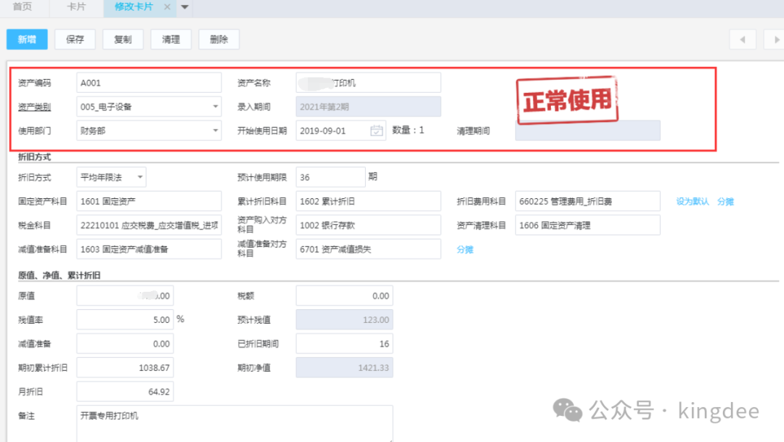
Task: Click the 删除 button
Action: (x=219, y=40)
